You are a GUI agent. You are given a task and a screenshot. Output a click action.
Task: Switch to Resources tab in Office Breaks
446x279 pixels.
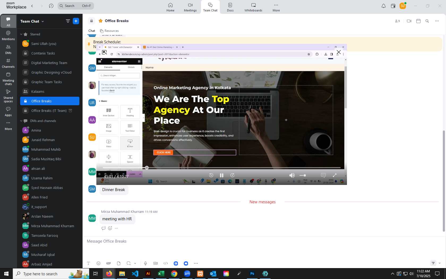pyautogui.click(x=109, y=31)
